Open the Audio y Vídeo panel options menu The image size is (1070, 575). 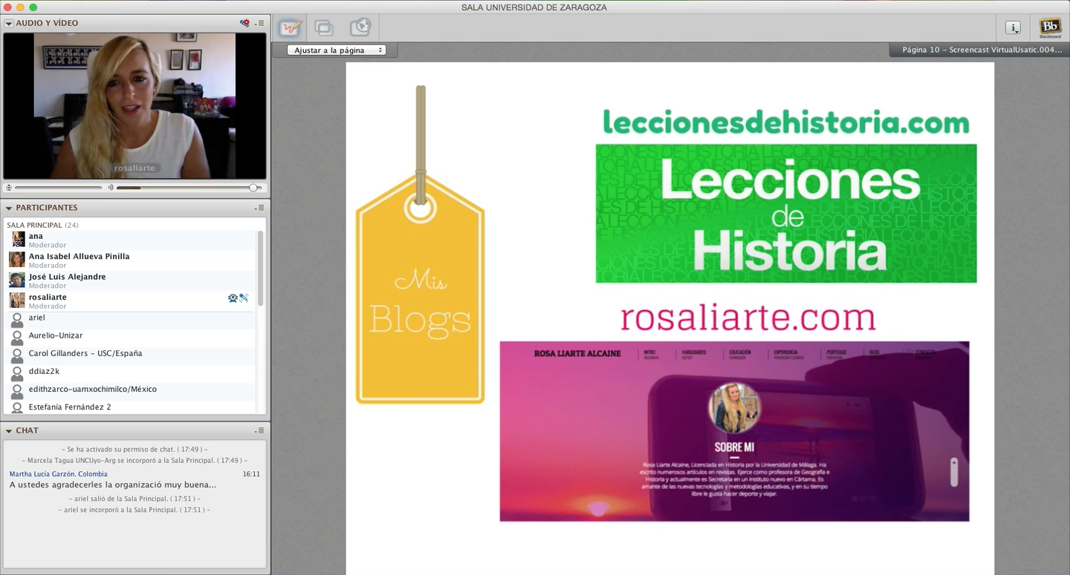click(x=259, y=23)
